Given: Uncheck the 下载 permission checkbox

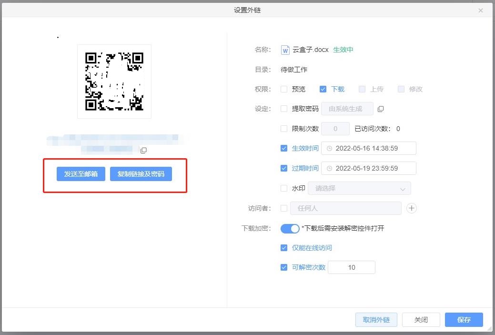Looking at the screenshot, I should point(323,89).
